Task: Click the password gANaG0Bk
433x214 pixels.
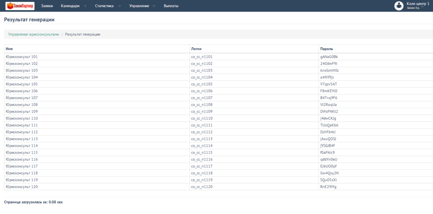Action: [x=329, y=57]
